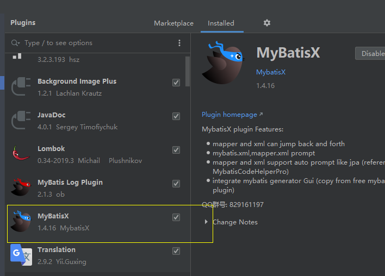Image resolution: width=385 pixels, height=276 pixels.
Task: Click the MyBatis Log Plugin bird icon
Action: (x=21, y=187)
